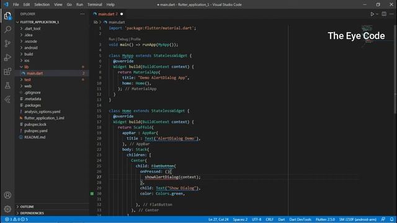Open the Accounts icon
The width and height of the screenshot is (397, 223).
(x=7, y=195)
